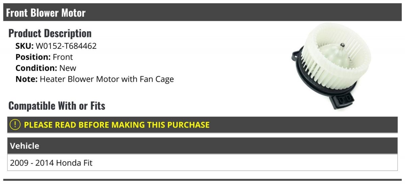The image size is (405, 184).
Task: Select the Heater Blower Motor with Fan Cage text
Action: click(107, 79)
